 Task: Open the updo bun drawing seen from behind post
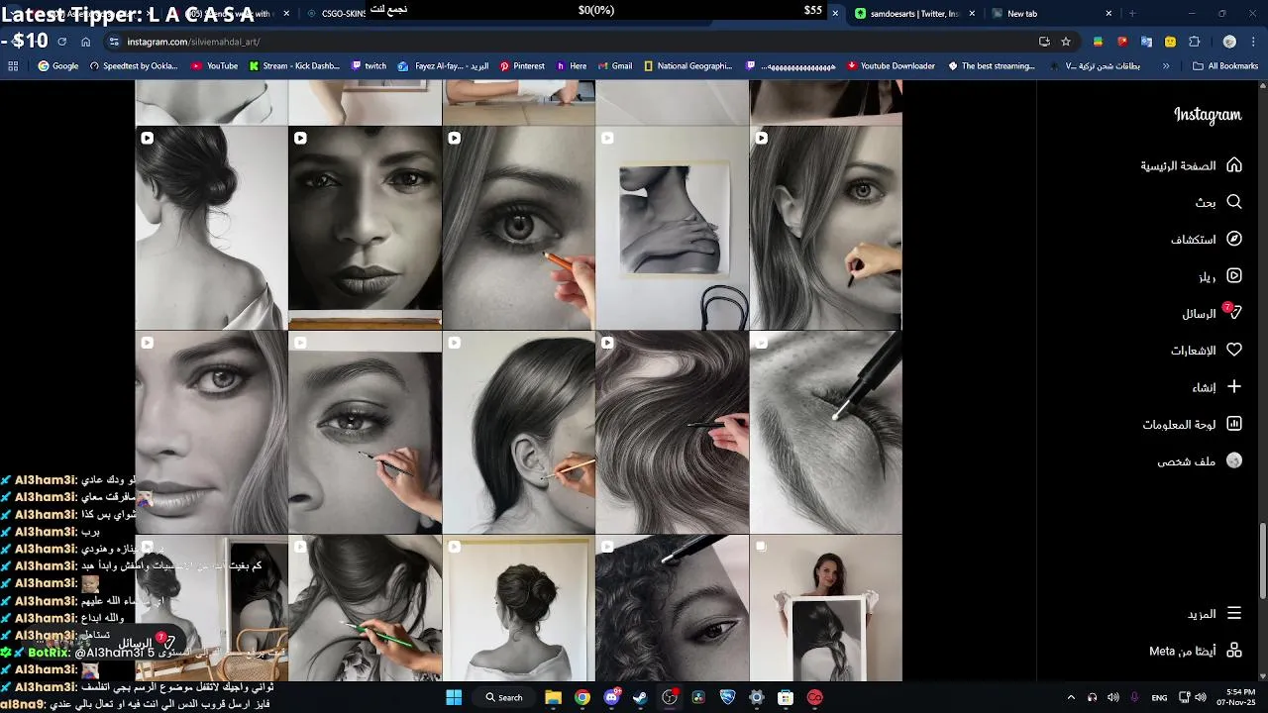pyautogui.click(x=518, y=608)
